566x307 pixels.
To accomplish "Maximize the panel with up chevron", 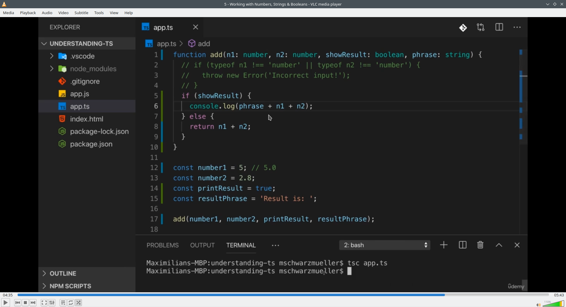I will click(499, 245).
